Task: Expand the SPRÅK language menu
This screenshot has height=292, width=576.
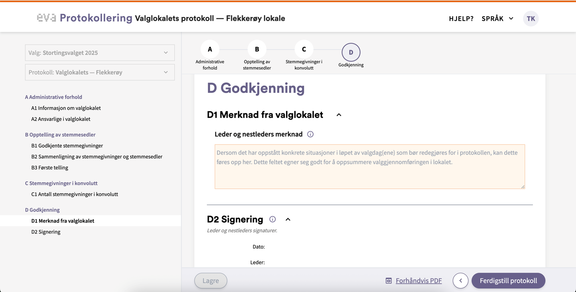Action: click(x=497, y=18)
